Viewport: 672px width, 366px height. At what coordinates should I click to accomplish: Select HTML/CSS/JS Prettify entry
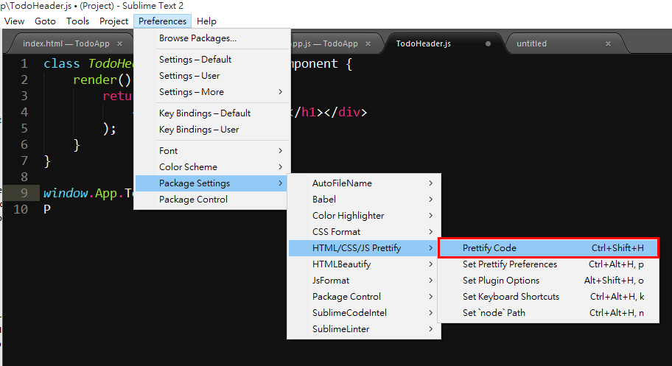(x=364, y=248)
